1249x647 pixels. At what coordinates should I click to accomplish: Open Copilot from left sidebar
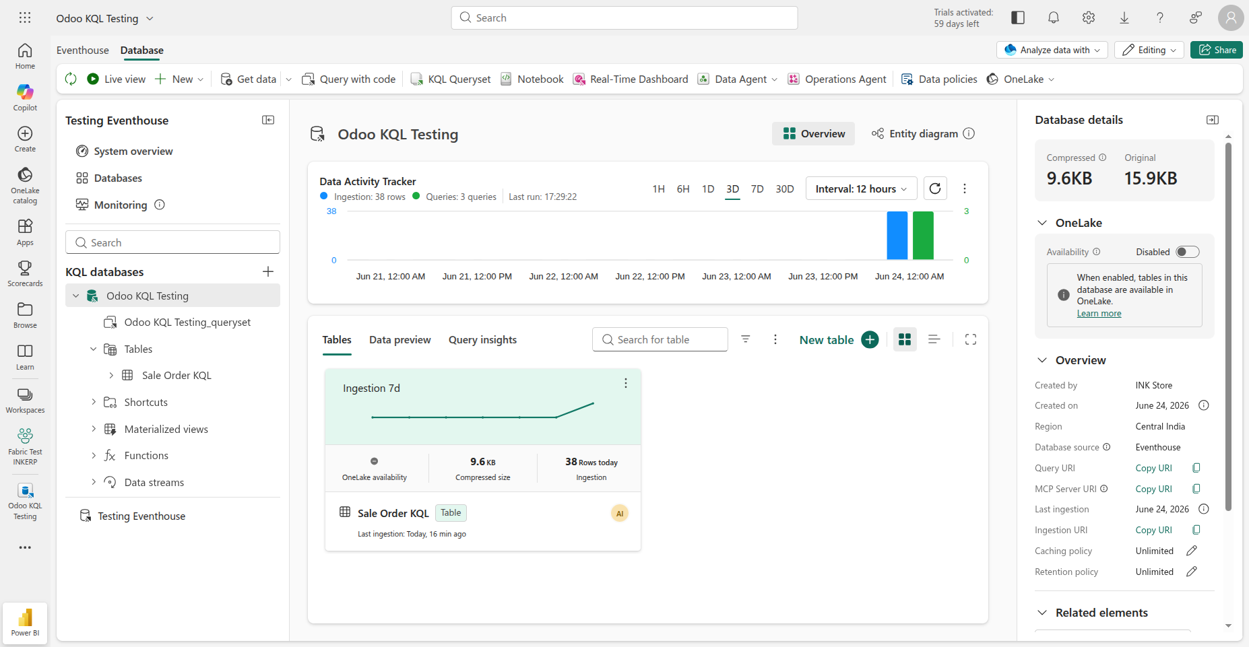[x=25, y=98]
